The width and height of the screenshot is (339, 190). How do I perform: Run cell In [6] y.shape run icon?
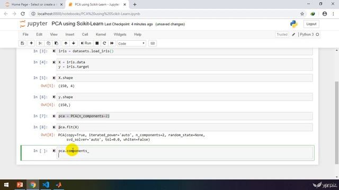[x=54, y=97]
